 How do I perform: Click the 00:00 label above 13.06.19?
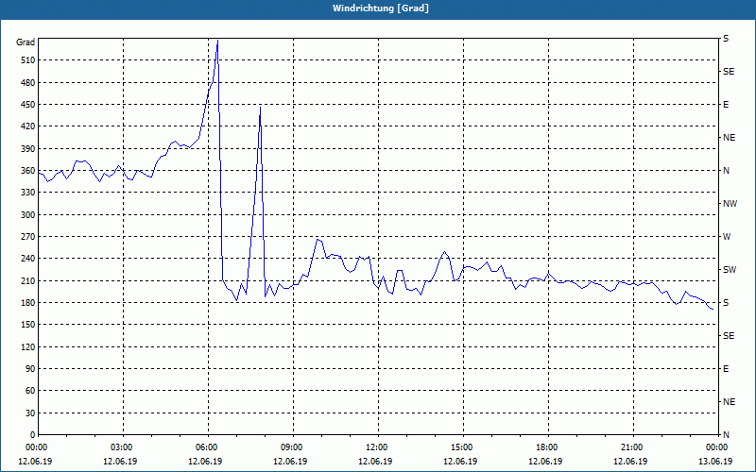point(715,447)
